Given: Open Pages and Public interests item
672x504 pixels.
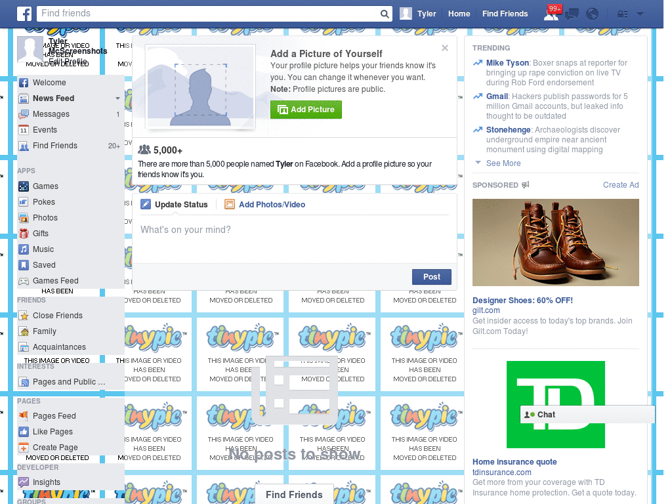Looking at the screenshot, I should 68,382.
